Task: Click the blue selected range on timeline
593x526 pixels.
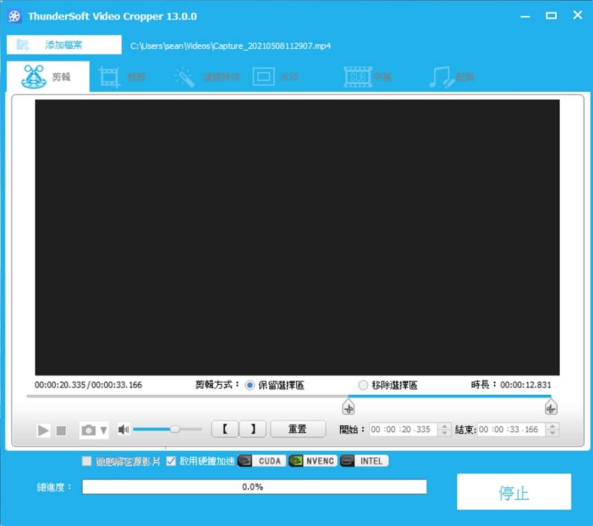Action: (450, 396)
